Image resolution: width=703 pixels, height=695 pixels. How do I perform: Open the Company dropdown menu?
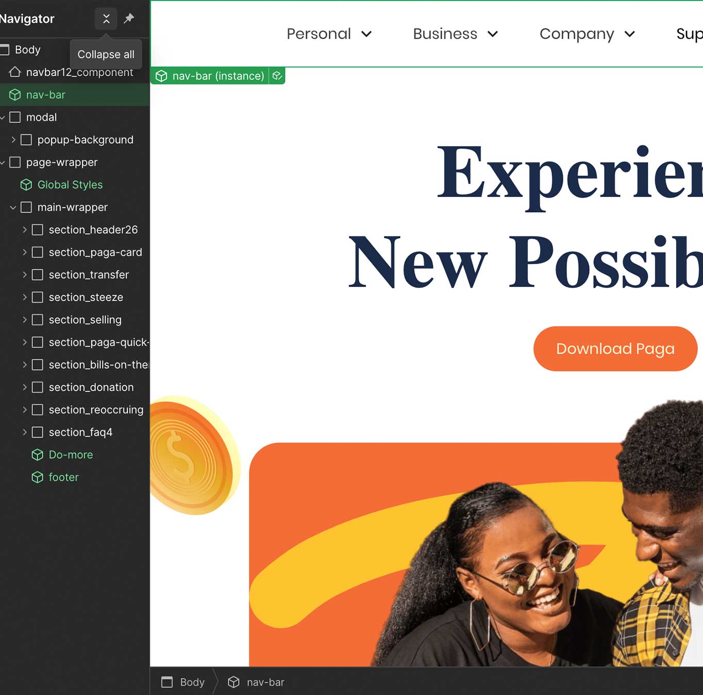[588, 34]
